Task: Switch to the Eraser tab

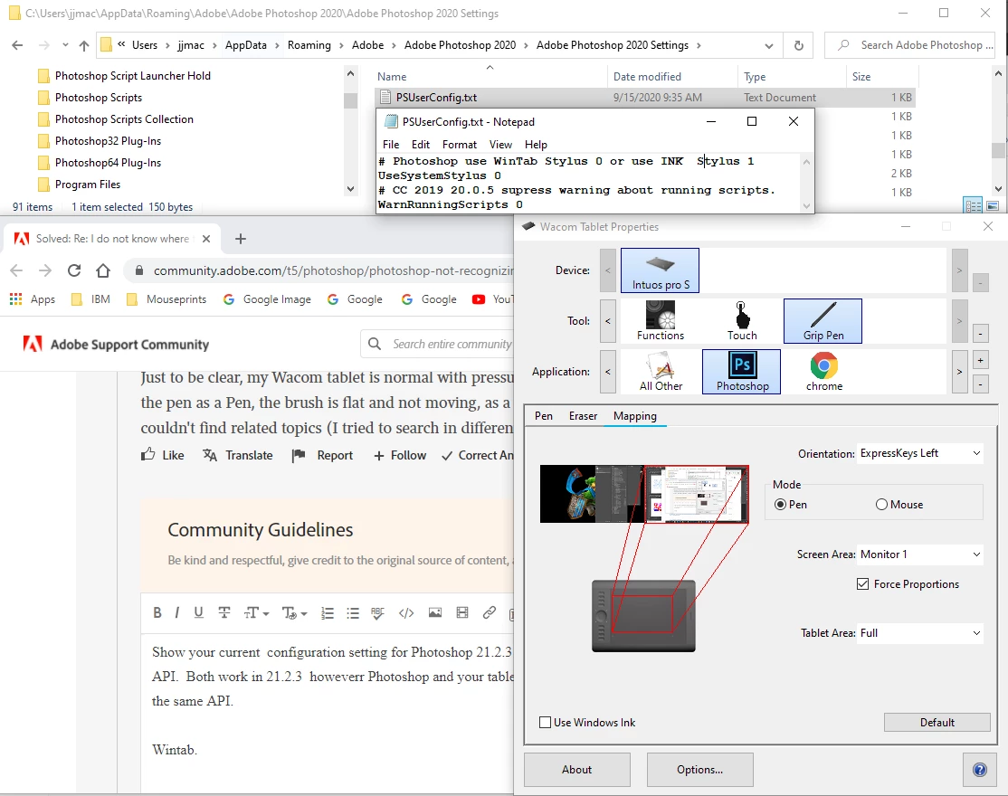Action: (583, 416)
